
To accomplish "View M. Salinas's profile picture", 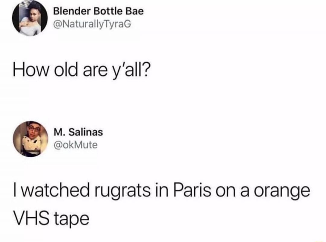I will (x=30, y=139).
